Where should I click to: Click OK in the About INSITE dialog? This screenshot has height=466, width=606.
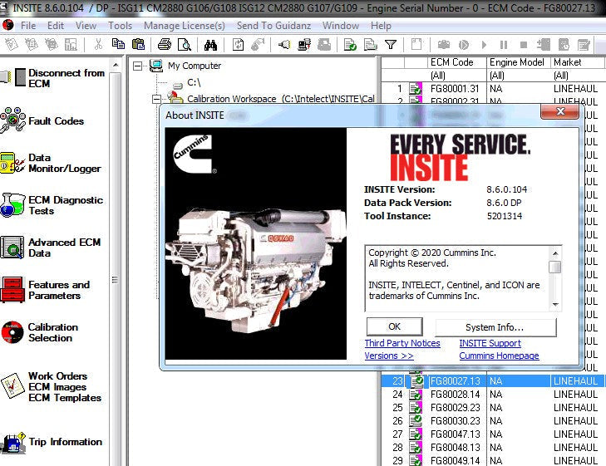395,326
